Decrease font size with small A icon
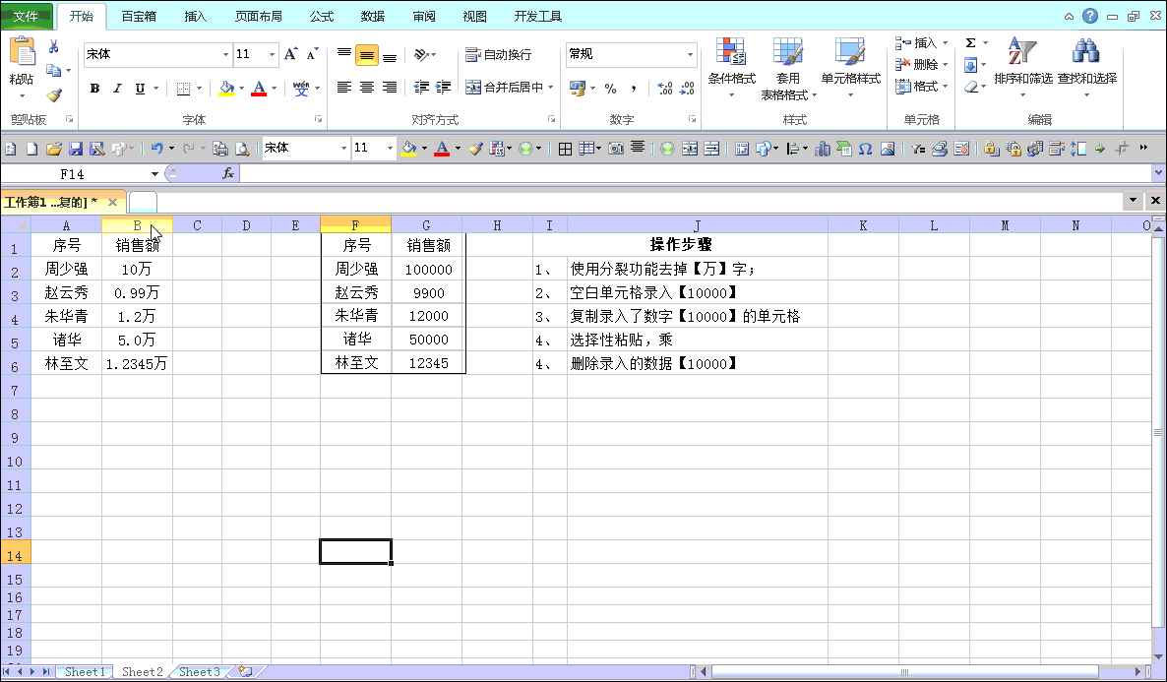Image resolution: width=1167 pixels, height=682 pixels. (x=313, y=54)
